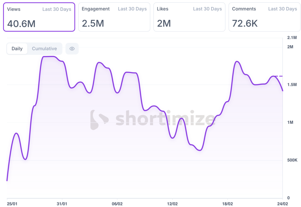Click Last 30 Days in Comments card
Viewport: 301px width, 207px height.
pyautogui.click(x=282, y=9)
